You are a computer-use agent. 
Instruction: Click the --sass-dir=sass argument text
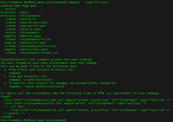[x=95, y=2]
